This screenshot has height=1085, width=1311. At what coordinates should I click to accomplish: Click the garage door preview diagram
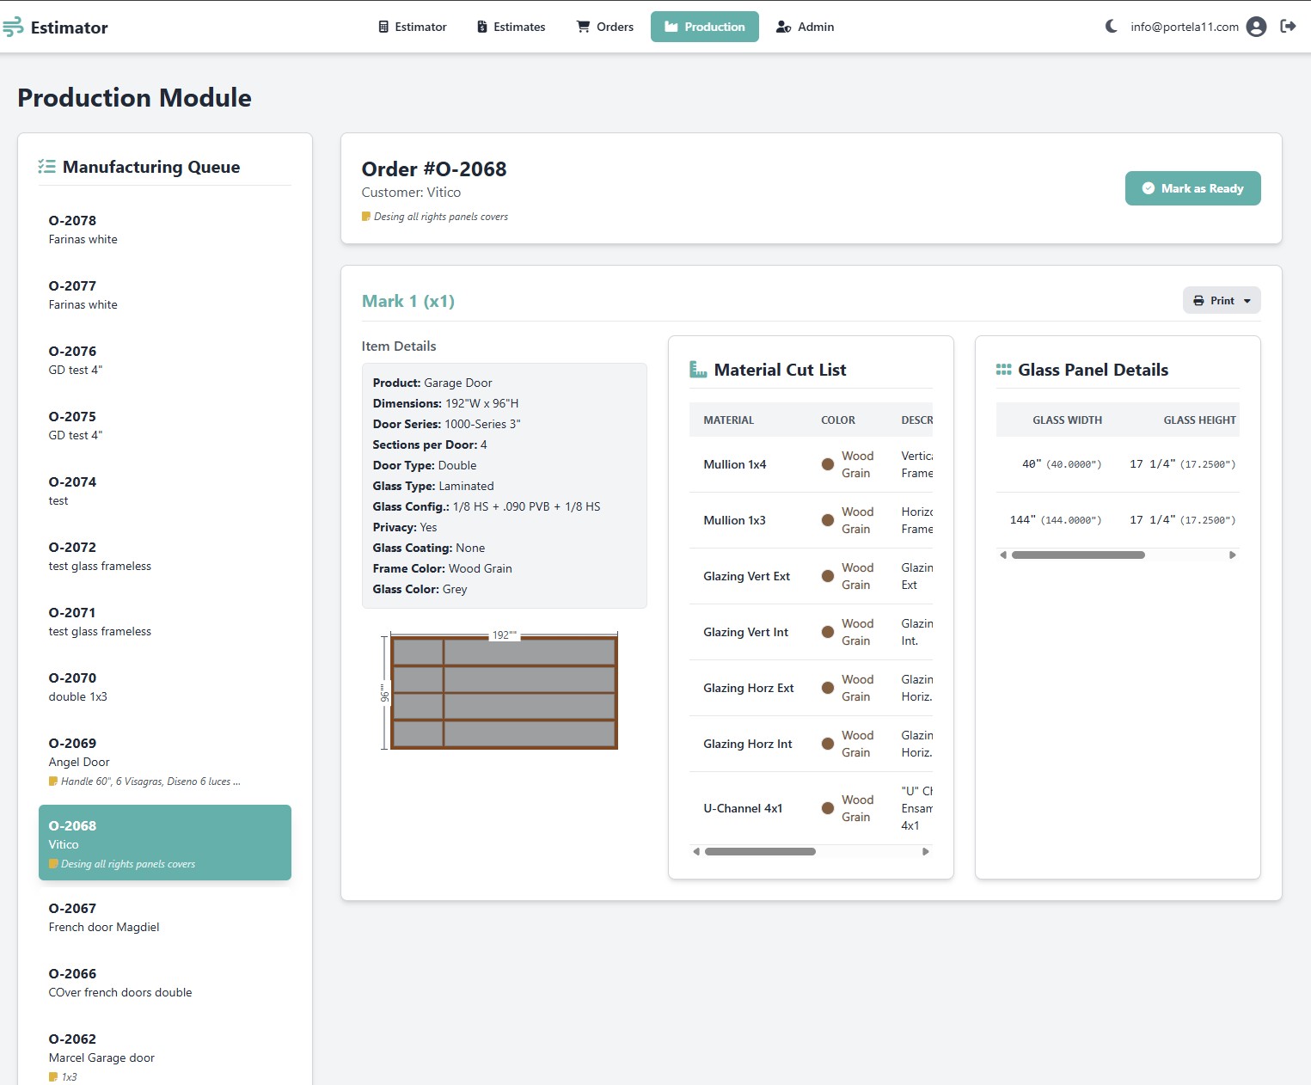[504, 690]
